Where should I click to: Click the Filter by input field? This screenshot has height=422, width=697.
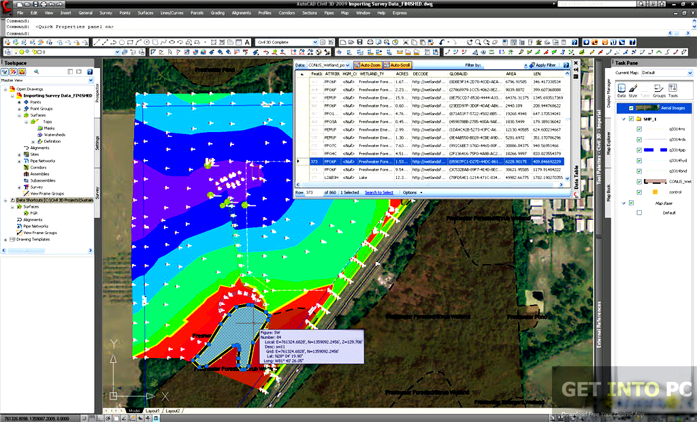tap(504, 65)
